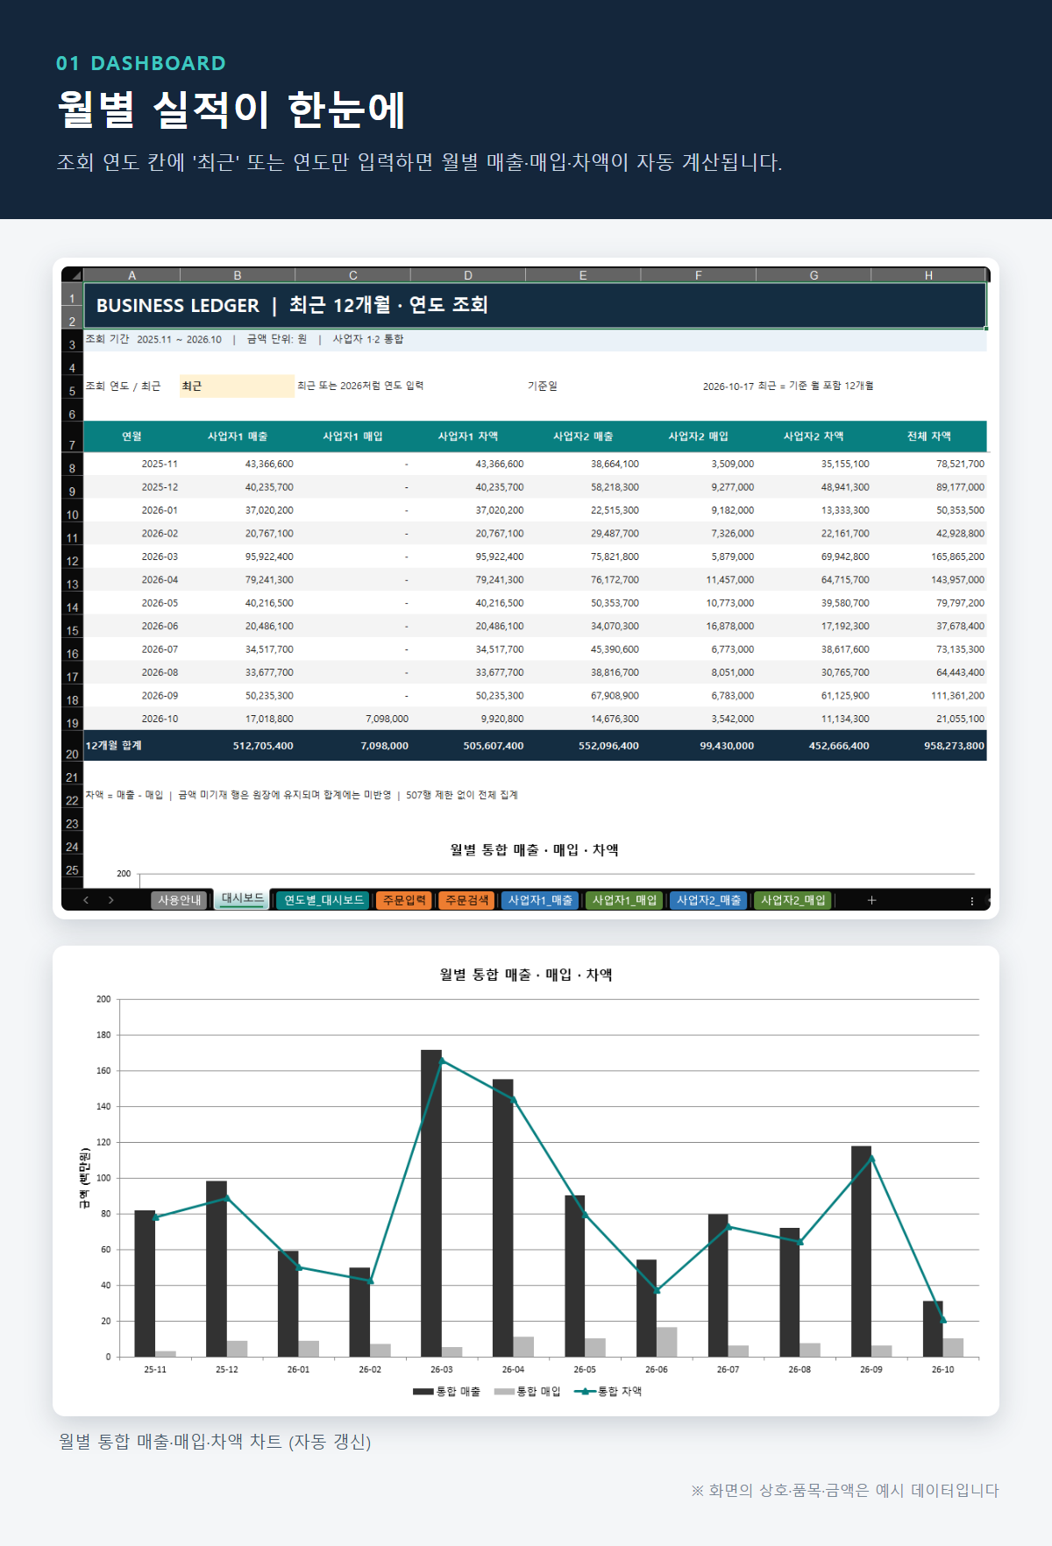Click the 전체 차액 header cell
The image size is (1052, 1546).
click(928, 436)
